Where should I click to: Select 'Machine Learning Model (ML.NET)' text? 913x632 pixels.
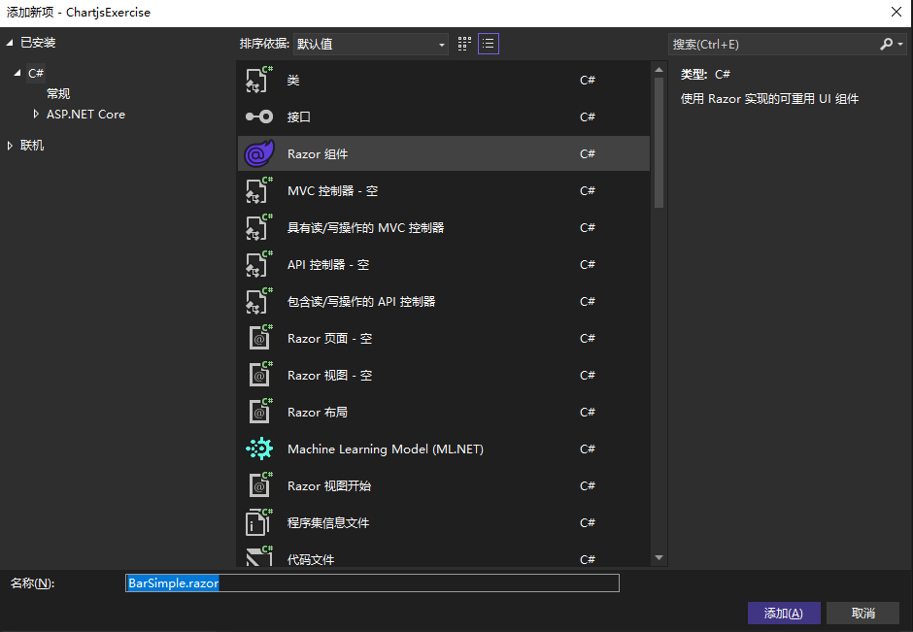386,449
